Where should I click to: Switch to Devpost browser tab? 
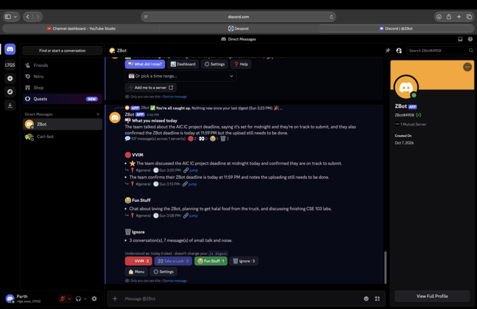(238, 28)
